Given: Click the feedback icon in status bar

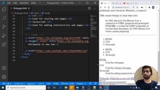Looking at the screenshot, I should [x=90, y=83].
